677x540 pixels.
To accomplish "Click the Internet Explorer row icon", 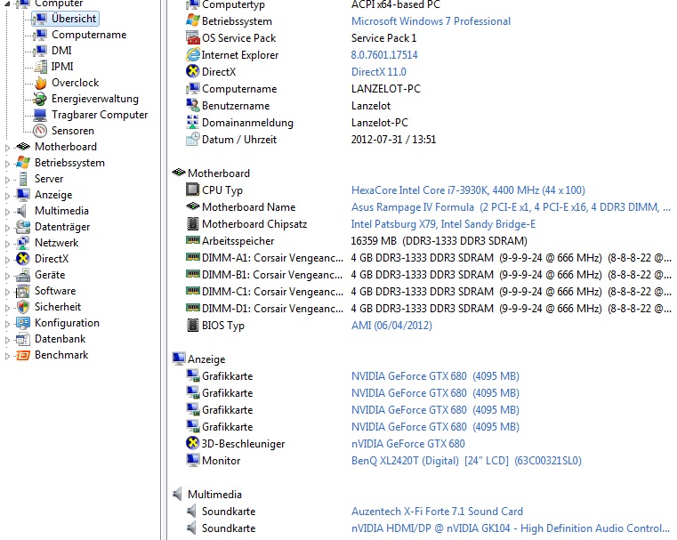I will click(x=192, y=55).
